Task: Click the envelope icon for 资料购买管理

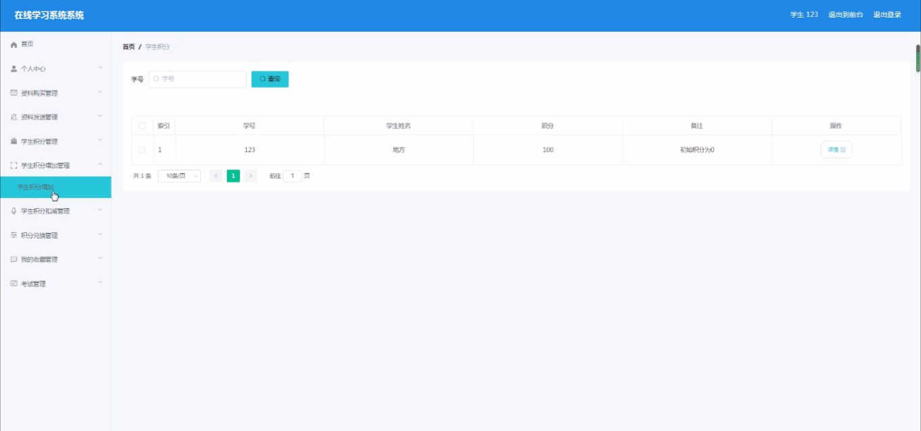Action: click(14, 93)
